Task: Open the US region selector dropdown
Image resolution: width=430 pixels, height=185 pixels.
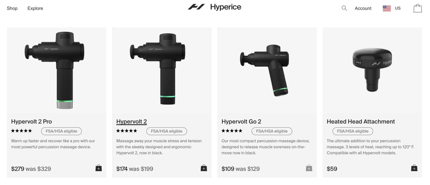Action: point(392,8)
